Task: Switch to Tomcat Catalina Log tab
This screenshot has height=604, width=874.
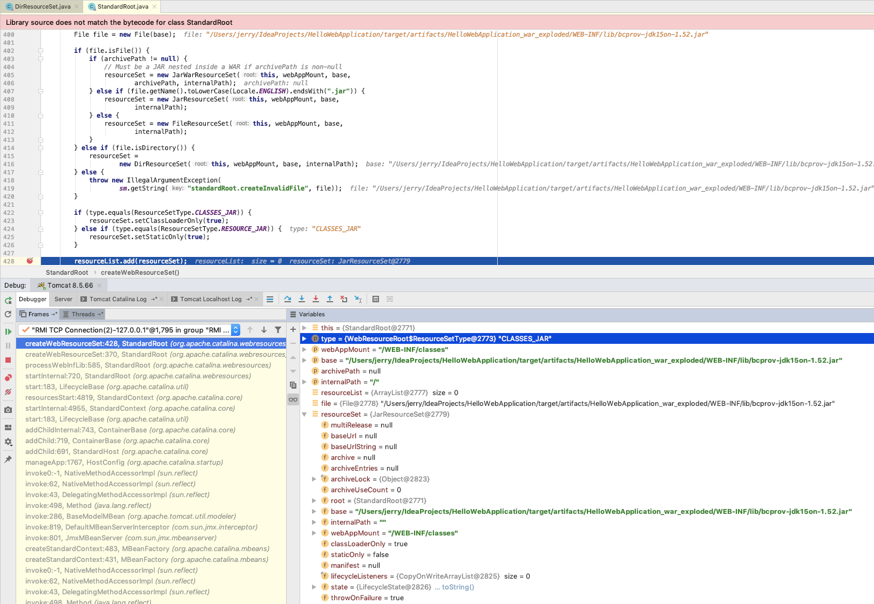Action: (118, 299)
